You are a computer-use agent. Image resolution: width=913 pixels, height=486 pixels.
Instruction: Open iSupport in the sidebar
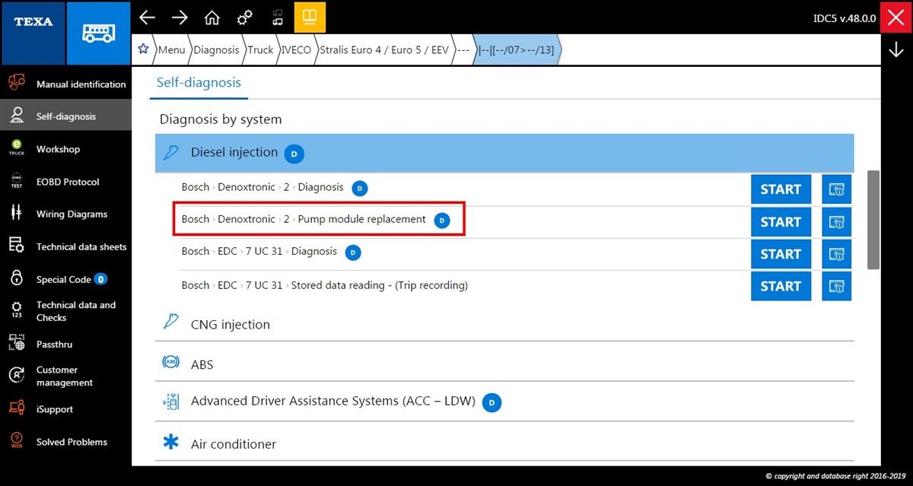pos(65,409)
